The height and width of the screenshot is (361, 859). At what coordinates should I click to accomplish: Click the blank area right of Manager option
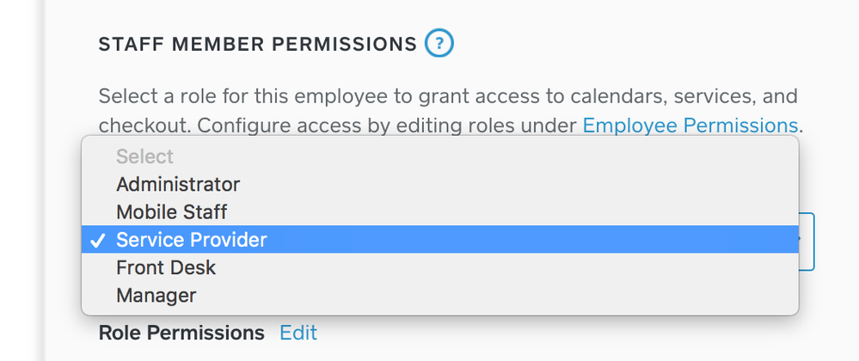pyautogui.click(x=516, y=296)
